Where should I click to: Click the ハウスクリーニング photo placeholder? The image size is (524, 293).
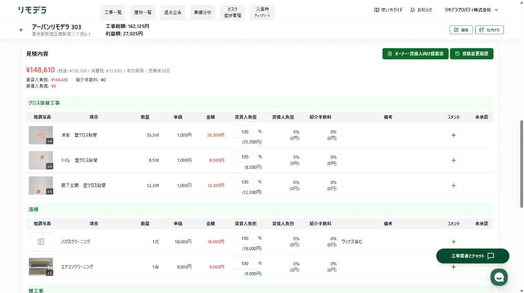click(41, 242)
